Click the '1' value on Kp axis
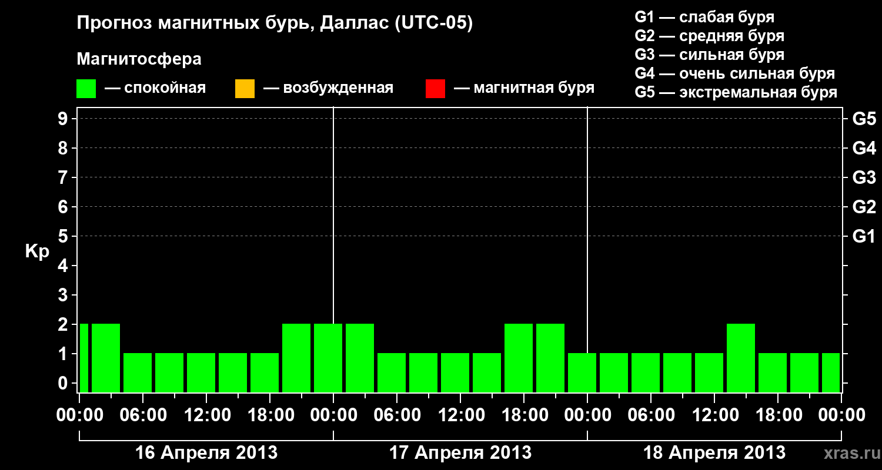Viewport: 882px width, 470px height. [x=64, y=354]
